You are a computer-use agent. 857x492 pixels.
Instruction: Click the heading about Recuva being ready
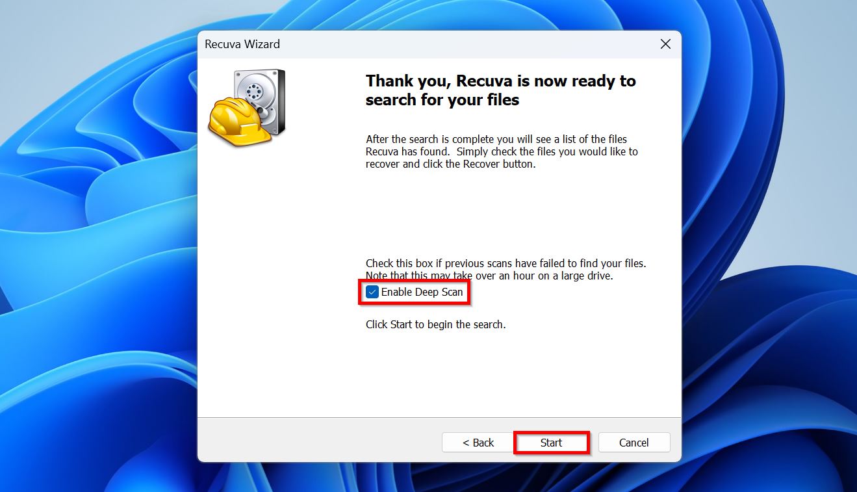click(x=500, y=90)
